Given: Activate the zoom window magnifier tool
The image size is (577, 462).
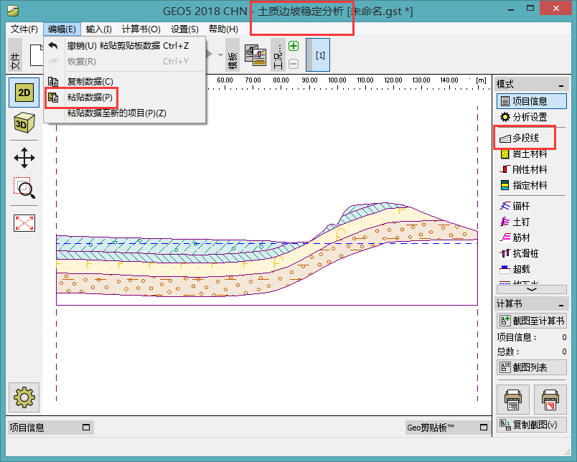Looking at the screenshot, I should point(24,189).
